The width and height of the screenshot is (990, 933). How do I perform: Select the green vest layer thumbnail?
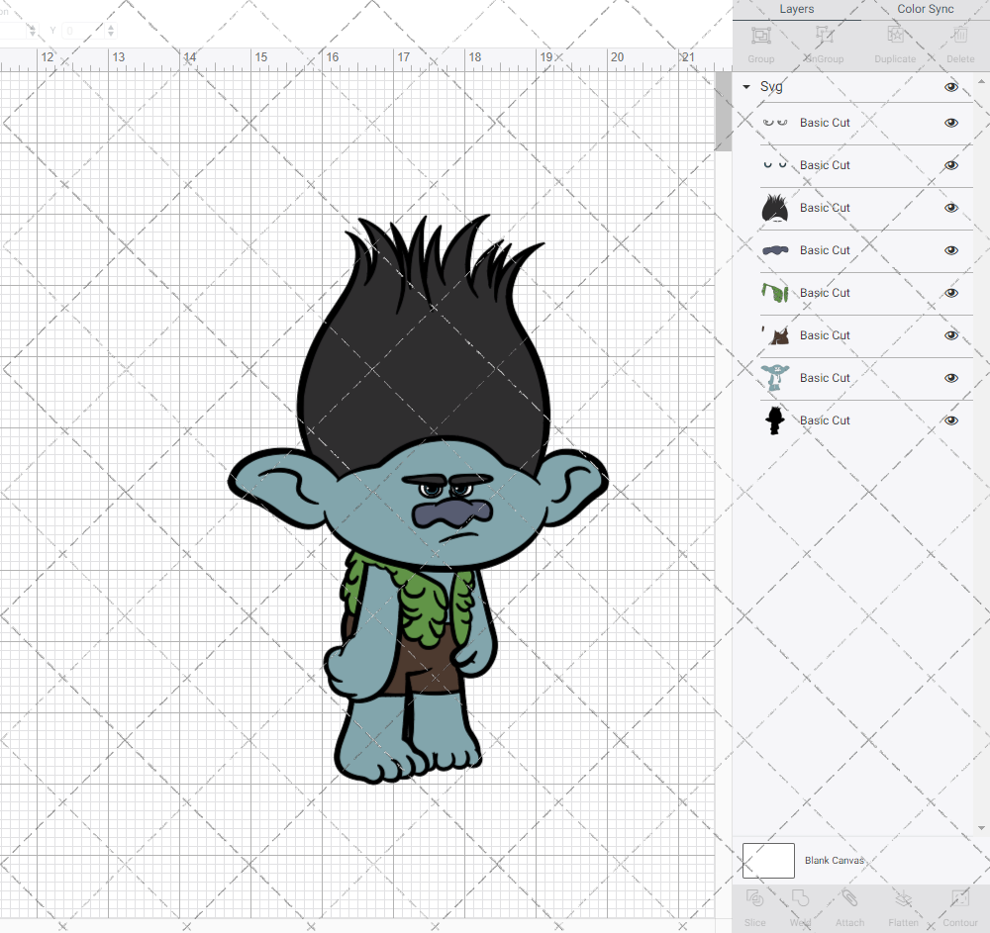point(775,293)
